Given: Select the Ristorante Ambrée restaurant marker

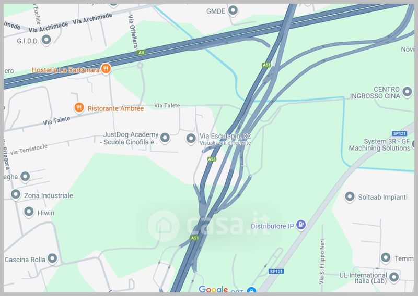Looking at the screenshot, I should pos(79,108).
